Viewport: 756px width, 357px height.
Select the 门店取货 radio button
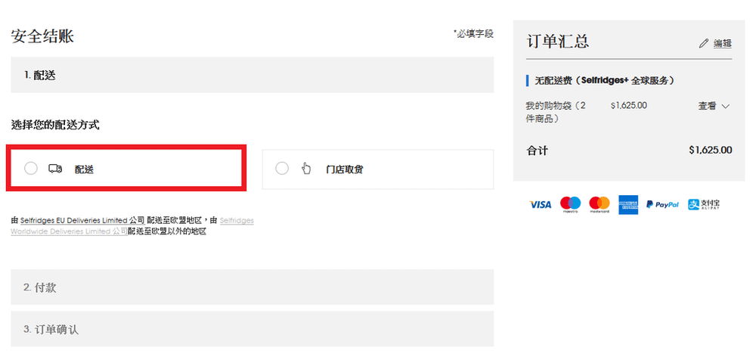point(282,169)
